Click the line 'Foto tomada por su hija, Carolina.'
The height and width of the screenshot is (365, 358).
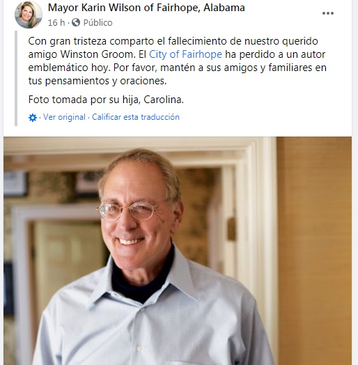pos(106,100)
